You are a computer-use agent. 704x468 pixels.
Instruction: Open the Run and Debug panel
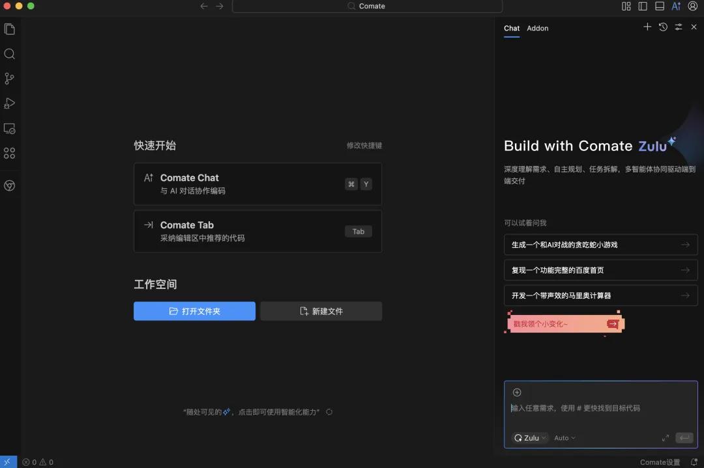pyautogui.click(x=9, y=103)
